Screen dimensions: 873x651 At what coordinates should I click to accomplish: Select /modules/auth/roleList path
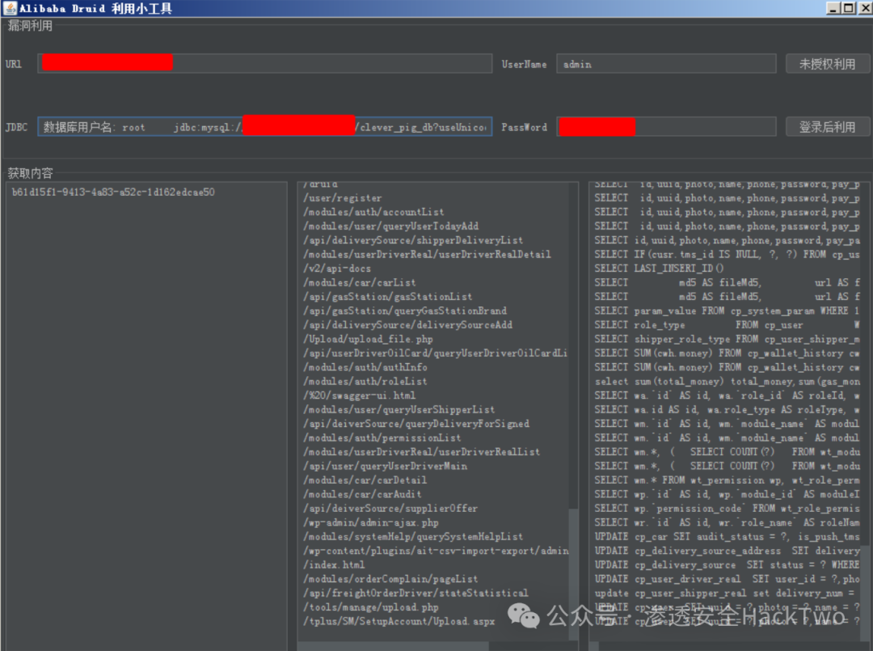(x=365, y=382)
